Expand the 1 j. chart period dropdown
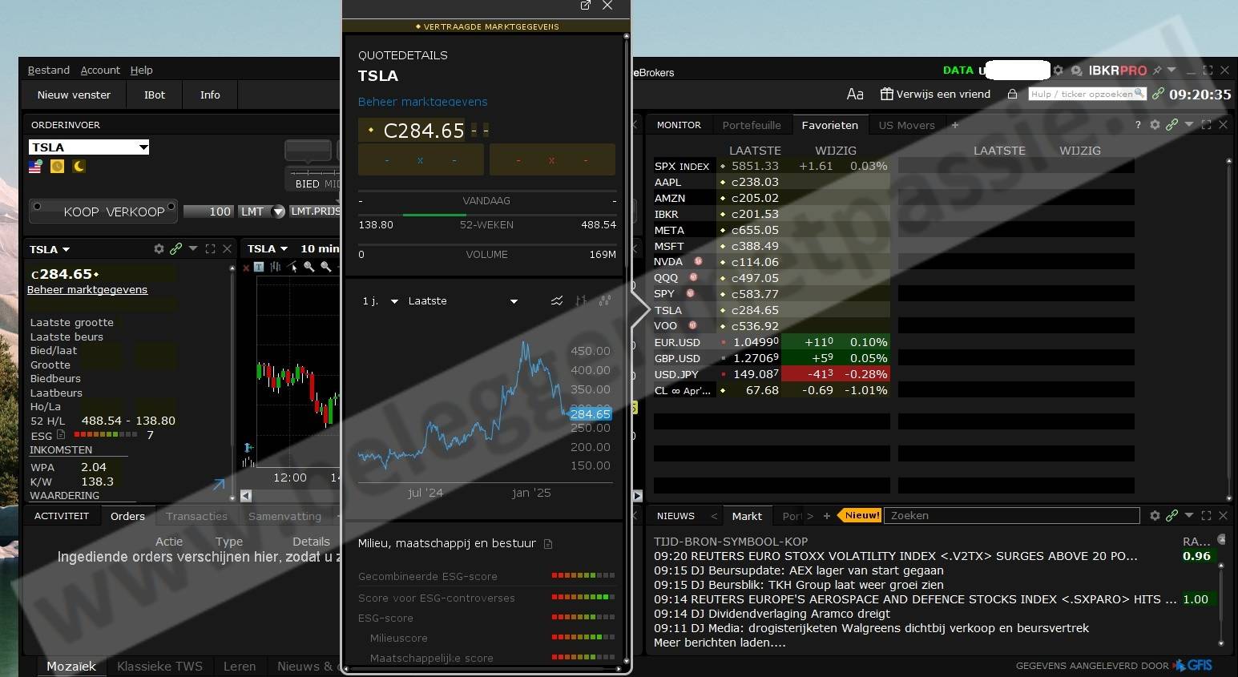This screenshot has height=677, width=1238. 393,301
